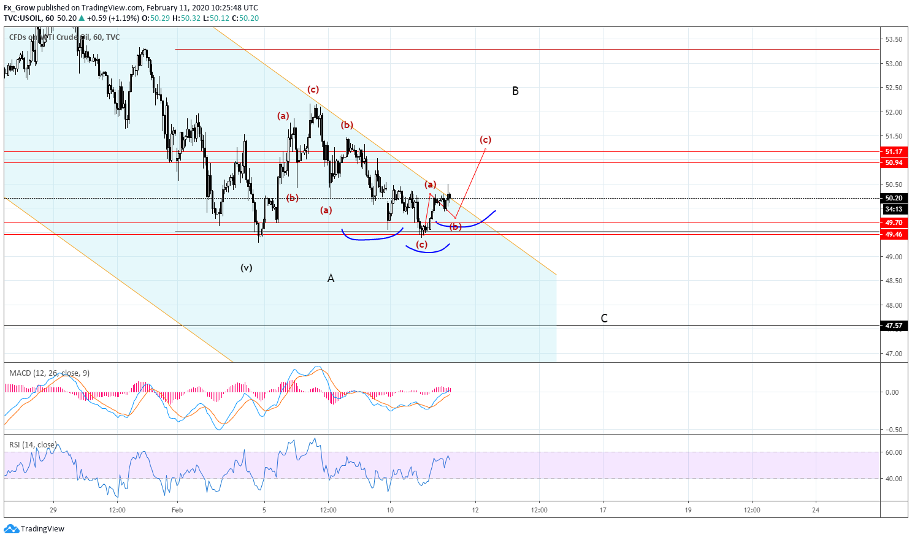Click the 60.00 label on the RSI scale
Viewport: 912px width, 540px height.
pyautogui.click(x=894, y=452)
